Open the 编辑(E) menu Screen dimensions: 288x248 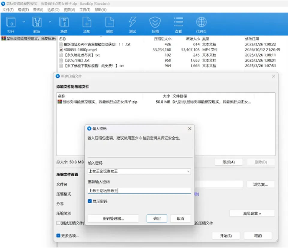[x=23, y=10]
